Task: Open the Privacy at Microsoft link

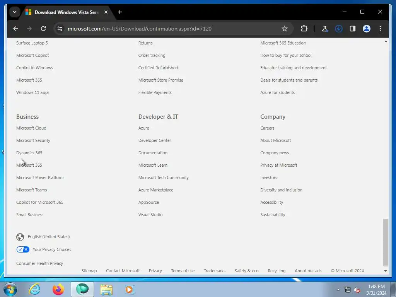Action: (278, 165)
